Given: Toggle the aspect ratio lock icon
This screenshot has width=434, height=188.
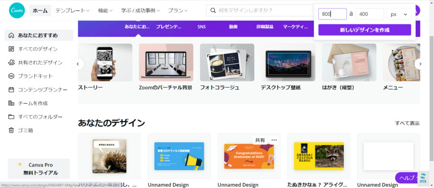Looking at the screenshot, I should tap(351, 14).
